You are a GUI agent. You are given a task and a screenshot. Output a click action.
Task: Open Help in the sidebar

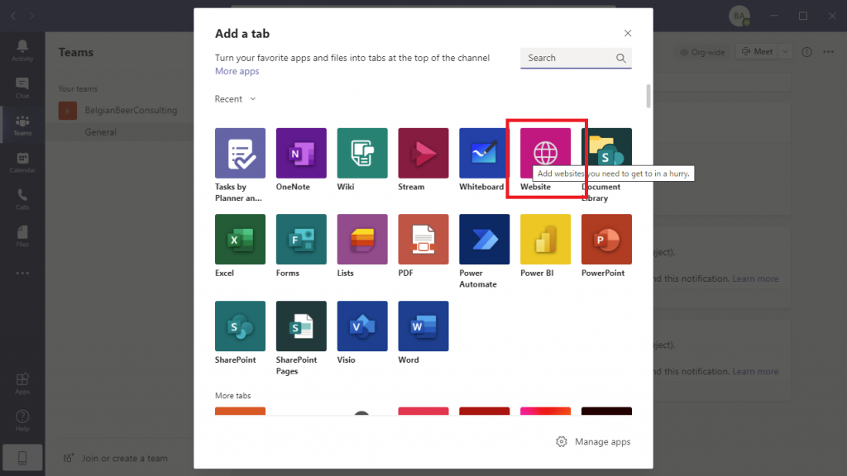[x=22, y=421]
